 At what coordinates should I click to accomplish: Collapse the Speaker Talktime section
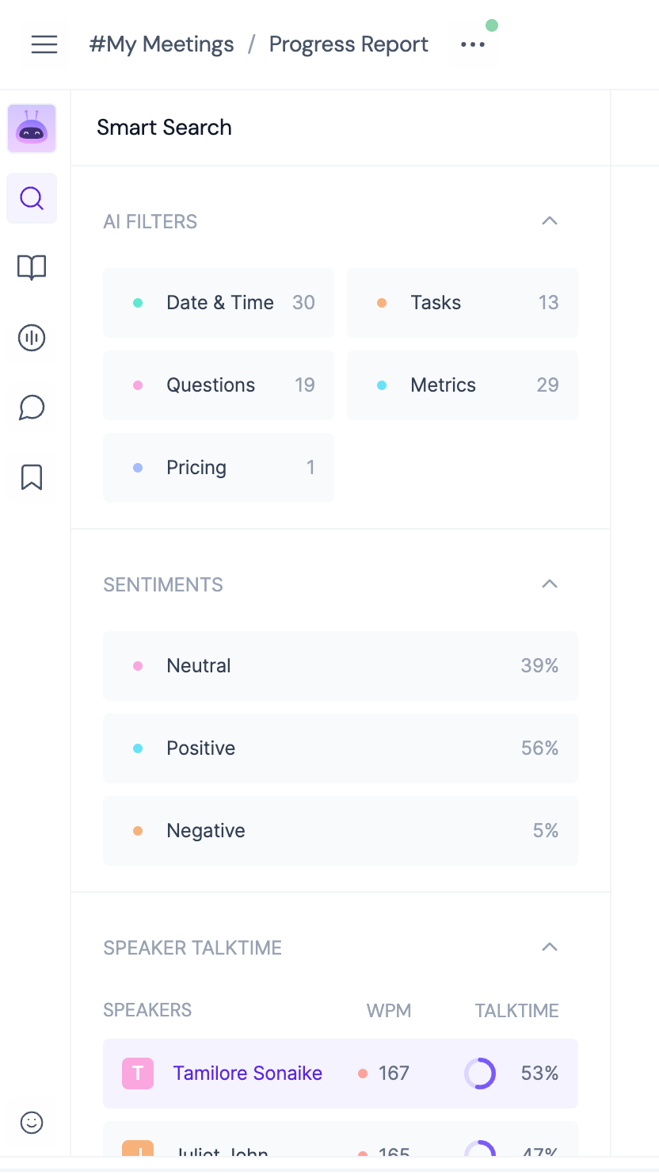click(x=549, y=947)
